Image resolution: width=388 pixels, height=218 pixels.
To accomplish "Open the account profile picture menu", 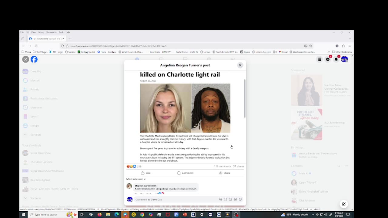I will pyautogui.click(x=344, y=59).
